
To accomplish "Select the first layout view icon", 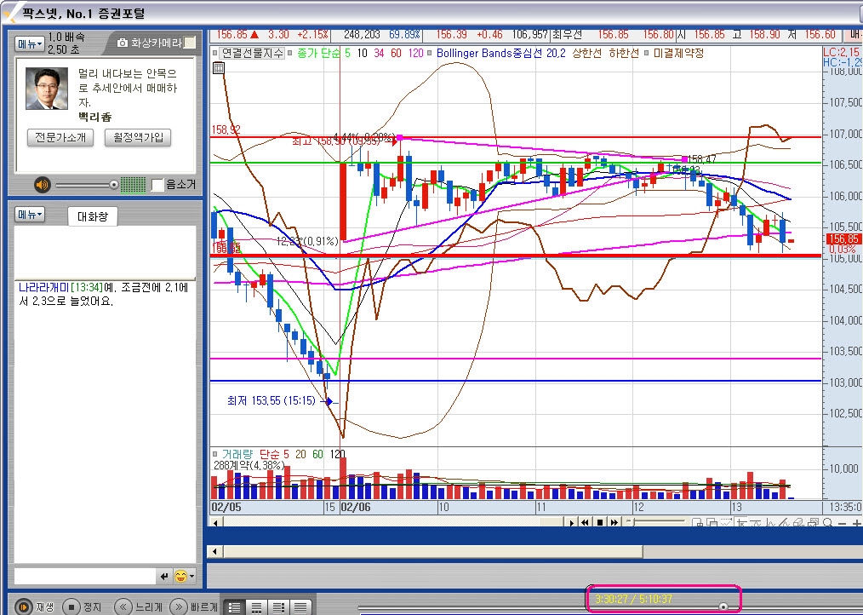I will click(235, 606).
